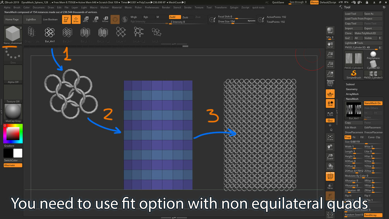
Task: Click the Scroll canvas icon
Action: click(x=330, y=45)
